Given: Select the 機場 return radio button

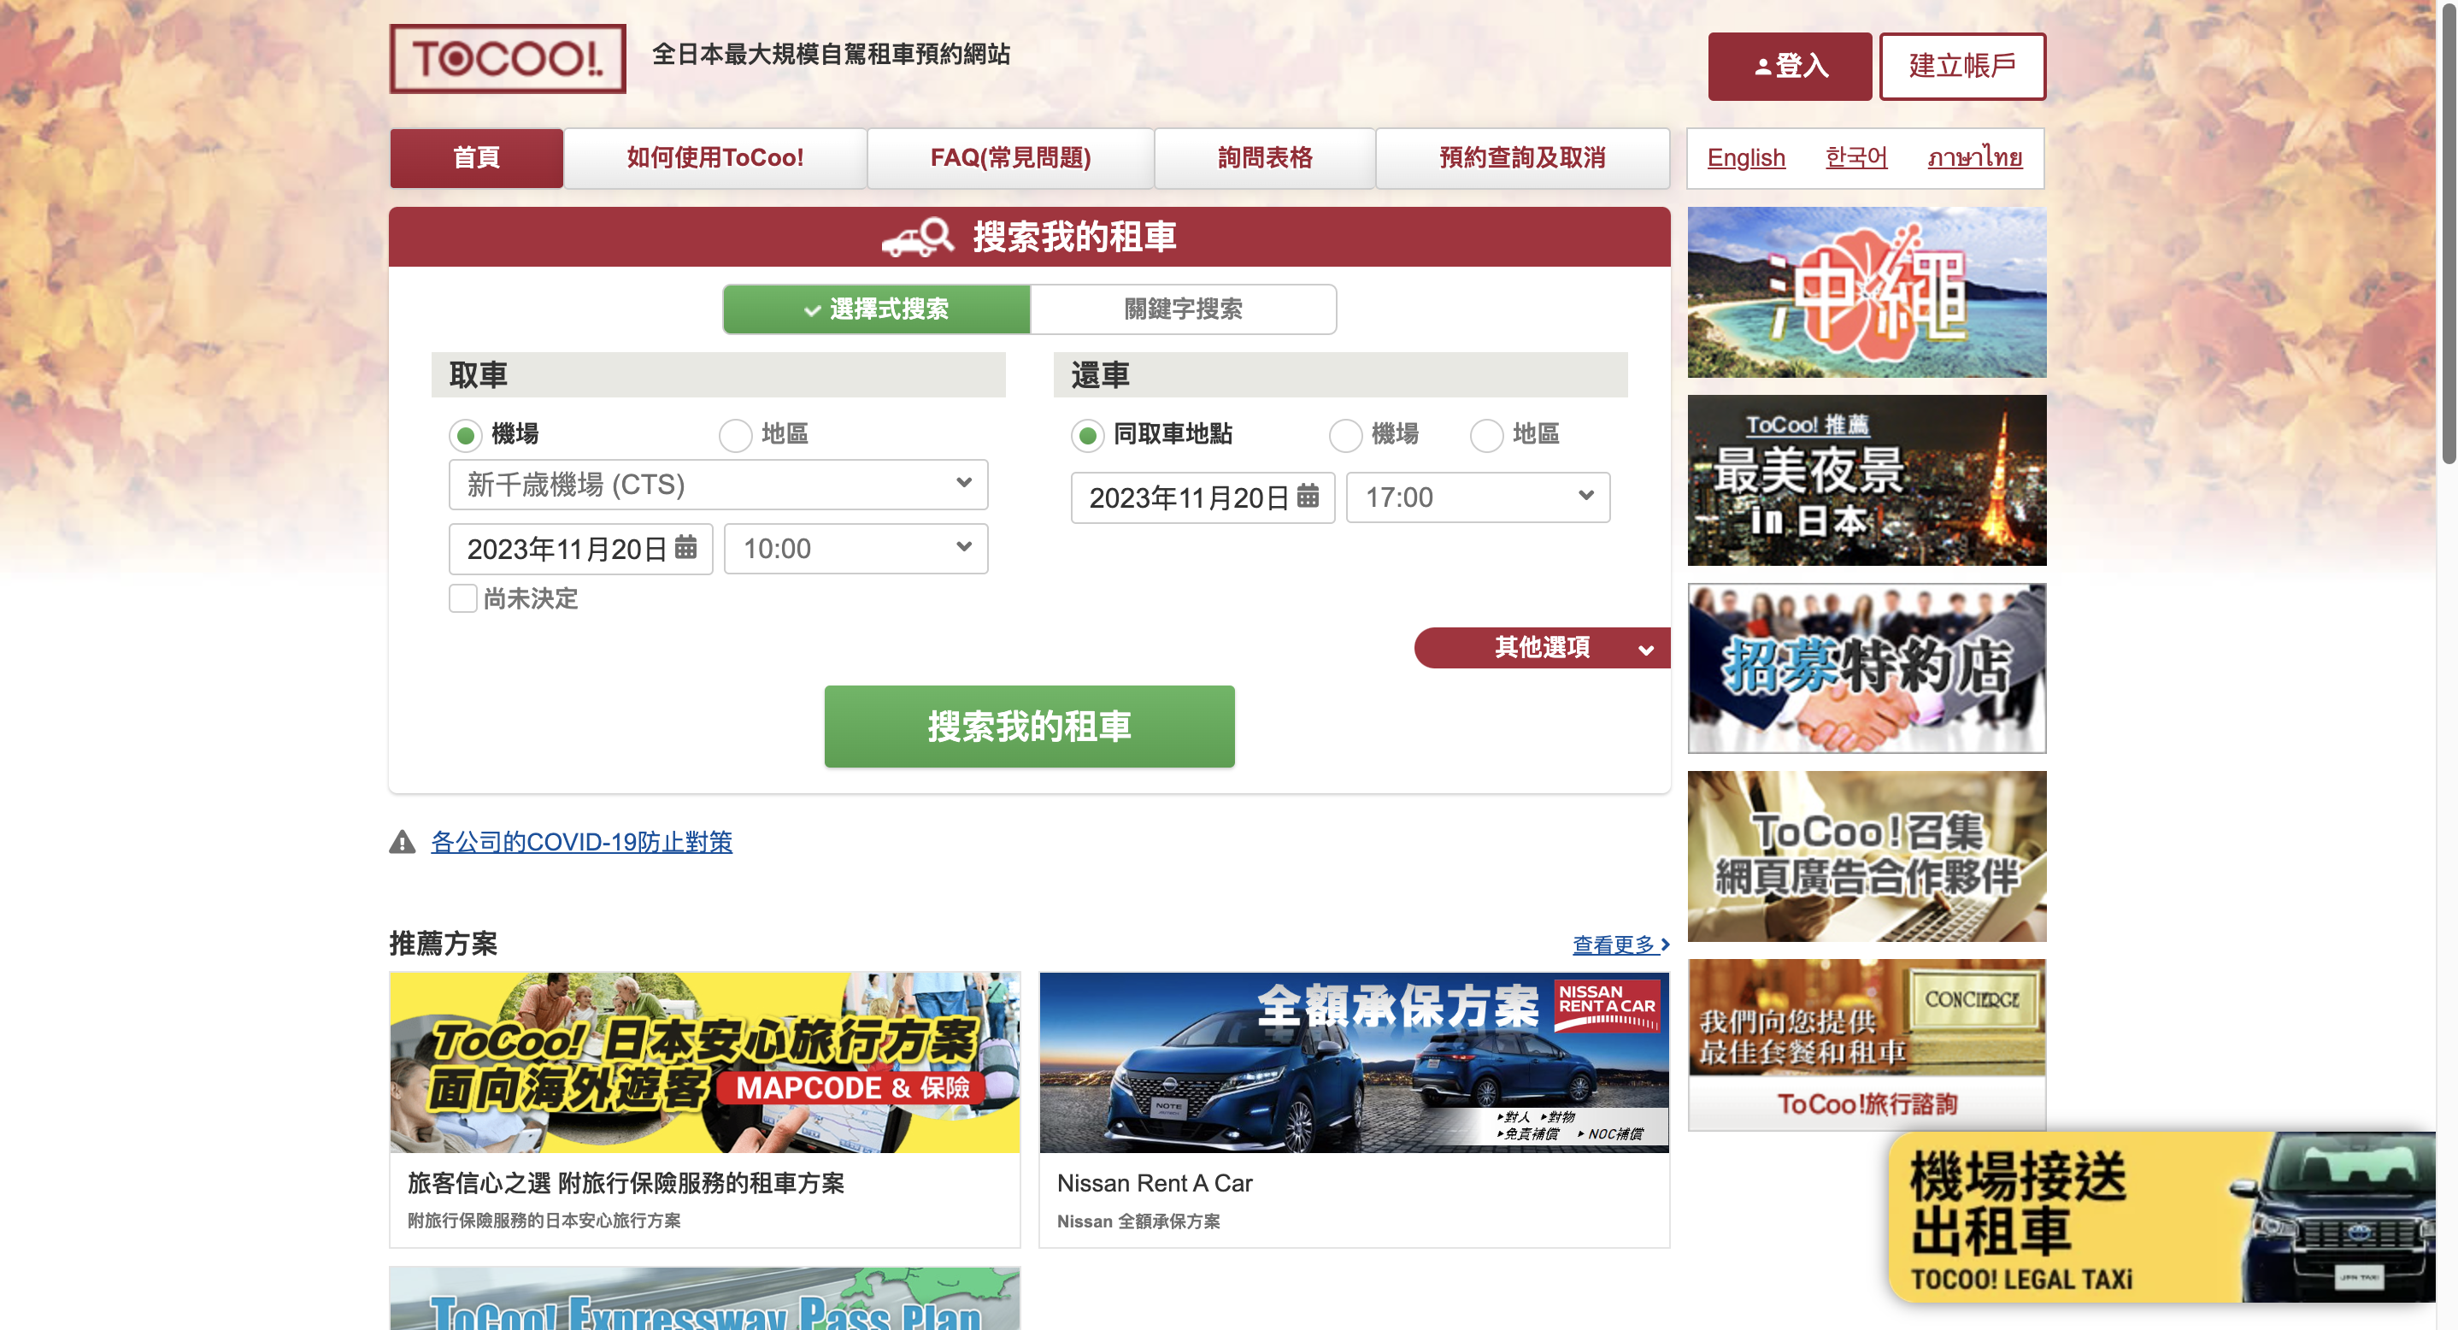Looking at the screenshot, I should point(1344,435).
